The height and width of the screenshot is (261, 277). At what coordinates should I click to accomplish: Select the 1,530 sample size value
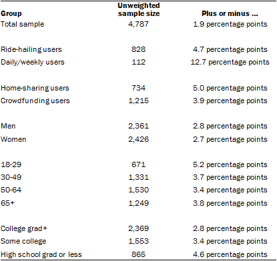(138, 190)
